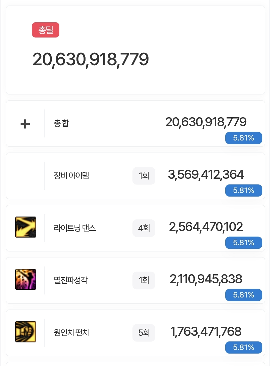Click the 5.81% badge for 원인치 펀치
270x366 pixels.
(x=243, y=347)
